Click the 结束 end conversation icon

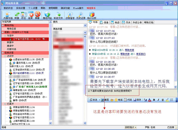pos(31,15)
